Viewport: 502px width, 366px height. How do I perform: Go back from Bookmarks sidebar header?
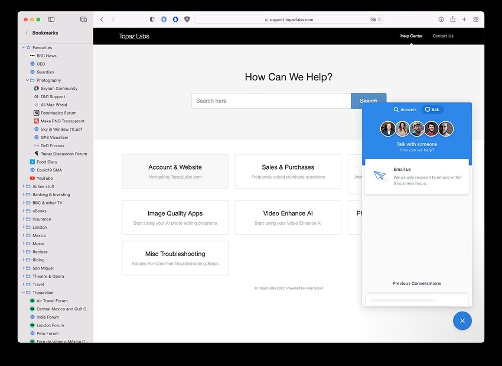click(x=27, y=33)
